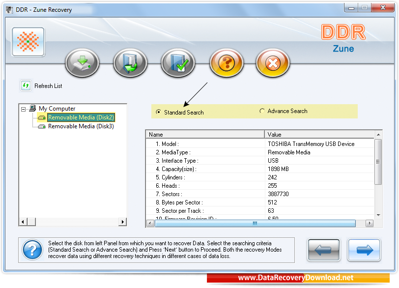Click the Disk3 drive icon
The image size is (399, 288).
42,126
